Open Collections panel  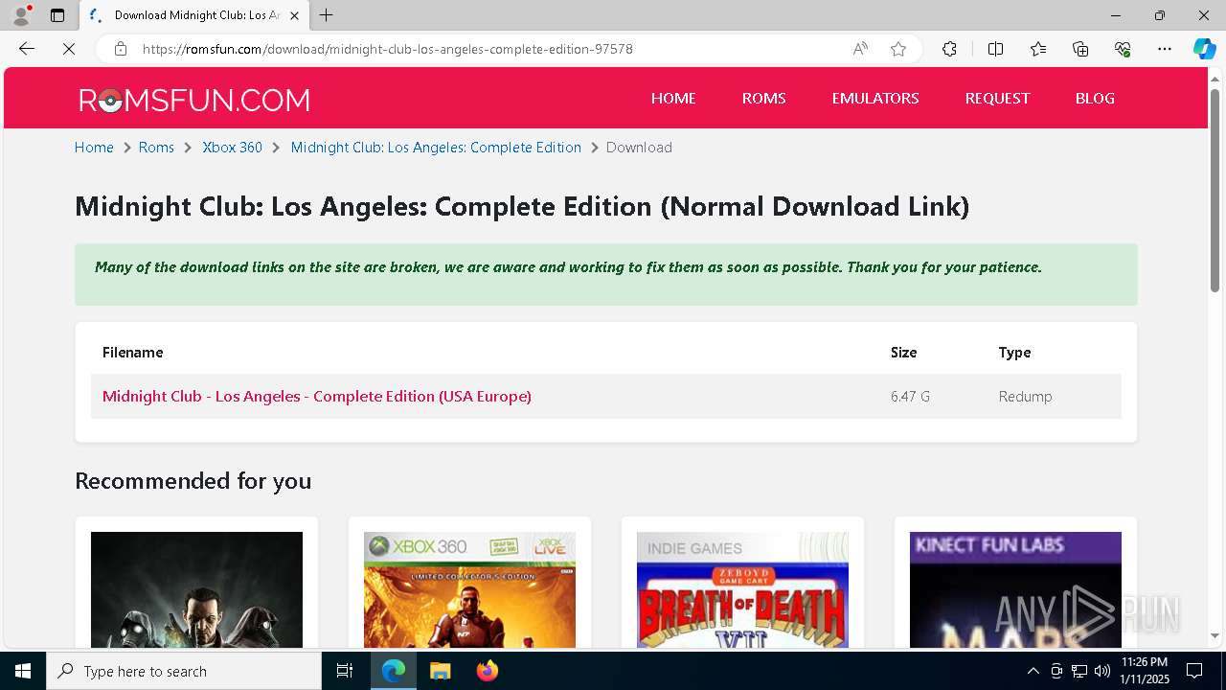pyautogui.click(x=1080, y=49)
